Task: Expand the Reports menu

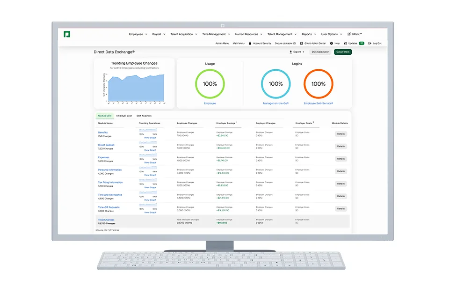Action: tap(309, 34)
